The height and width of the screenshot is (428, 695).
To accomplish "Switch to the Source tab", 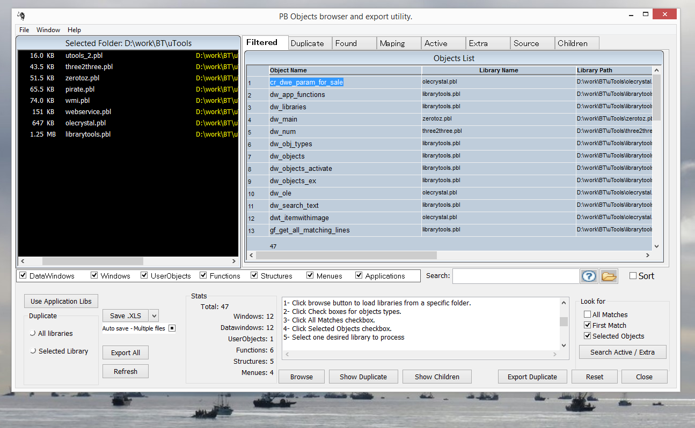I will [532, 43].
